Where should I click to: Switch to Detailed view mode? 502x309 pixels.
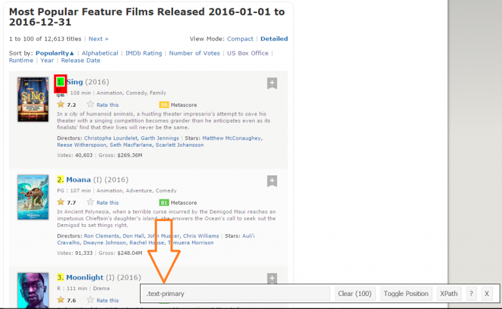[274, 39]
